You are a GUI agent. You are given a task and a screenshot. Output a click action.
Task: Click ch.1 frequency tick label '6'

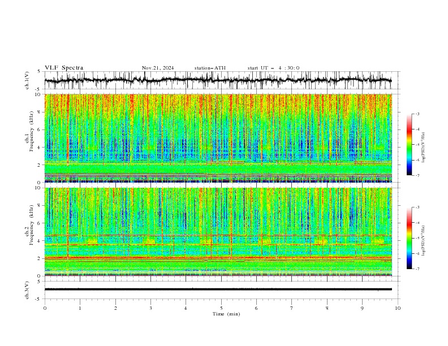coord(40,129)
